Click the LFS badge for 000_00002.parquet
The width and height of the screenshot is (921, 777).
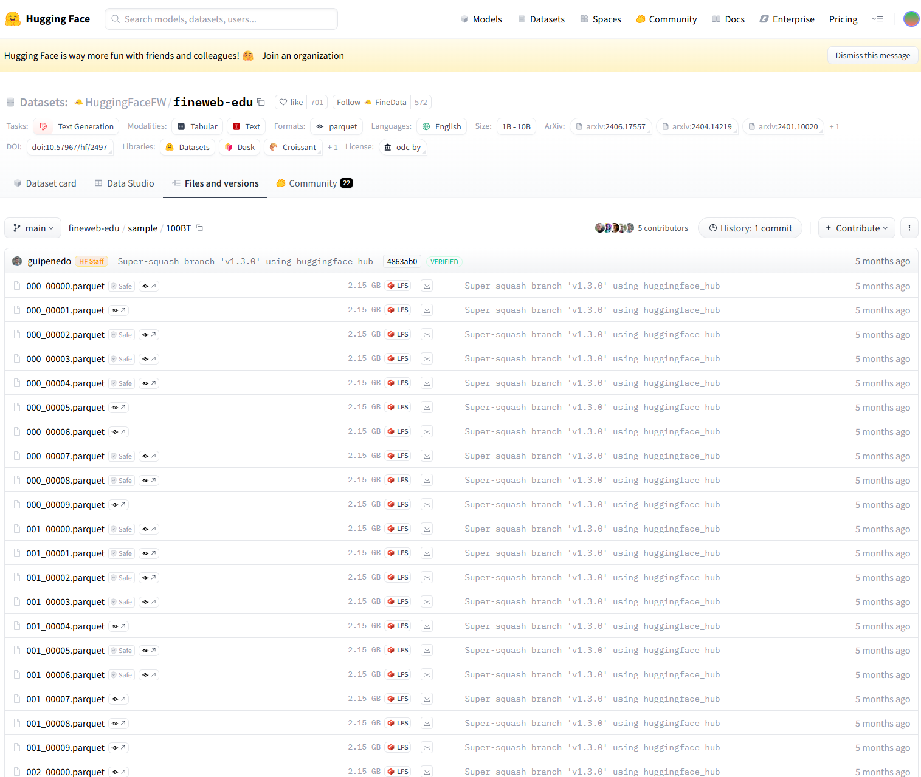[x=398, y=334]
